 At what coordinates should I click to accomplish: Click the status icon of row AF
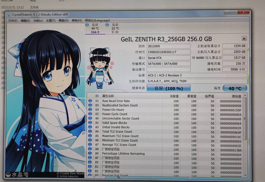pyautogui.click(x=90, y=158)
